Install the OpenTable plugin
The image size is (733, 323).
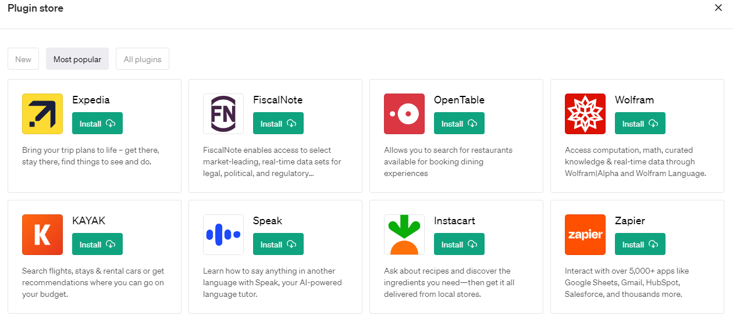point(459,123)
